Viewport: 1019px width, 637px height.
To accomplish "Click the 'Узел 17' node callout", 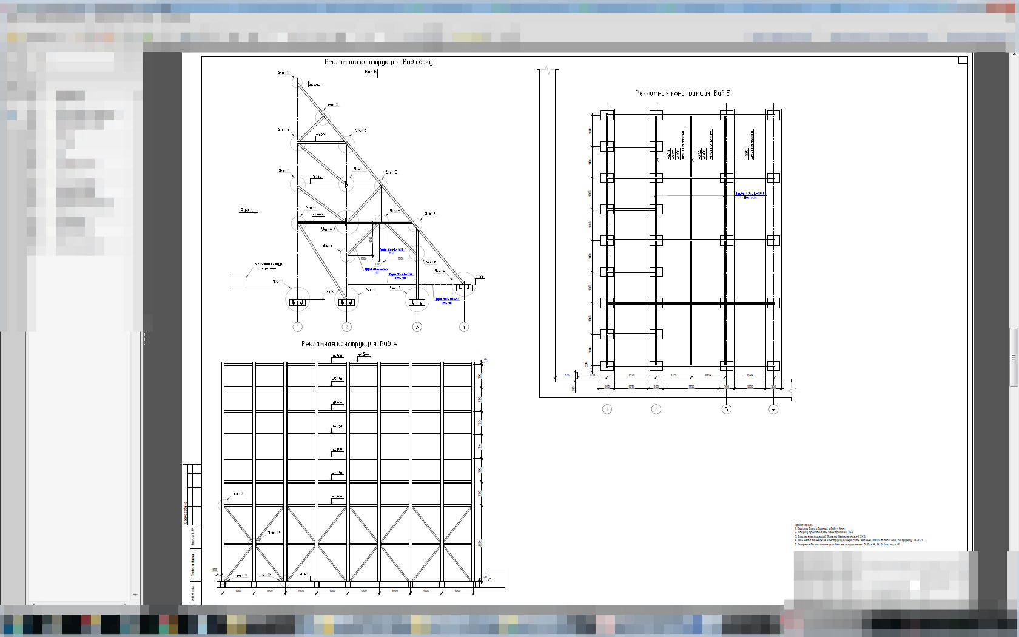I will pyautogui.click(x=284, y=73).
